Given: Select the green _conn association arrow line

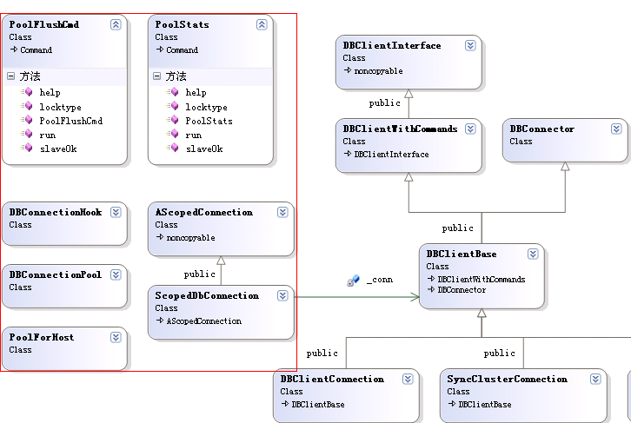Looking at the screenshot, I should (357, 297).
